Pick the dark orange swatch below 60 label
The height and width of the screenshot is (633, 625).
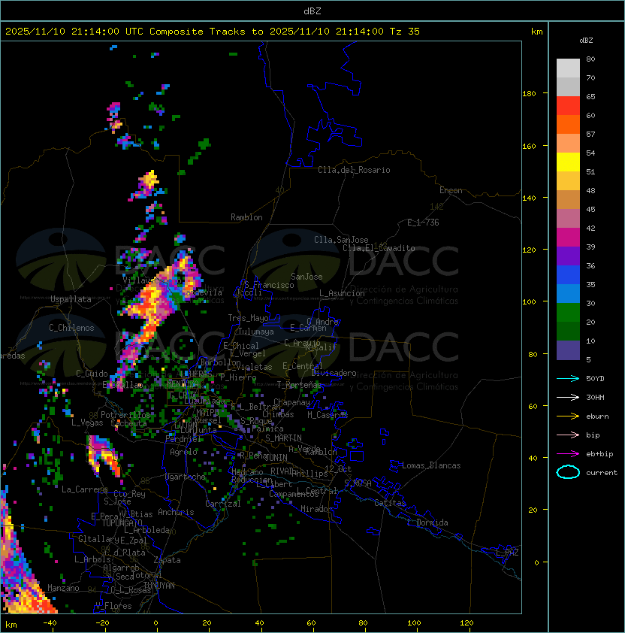(x=568, y=124)
